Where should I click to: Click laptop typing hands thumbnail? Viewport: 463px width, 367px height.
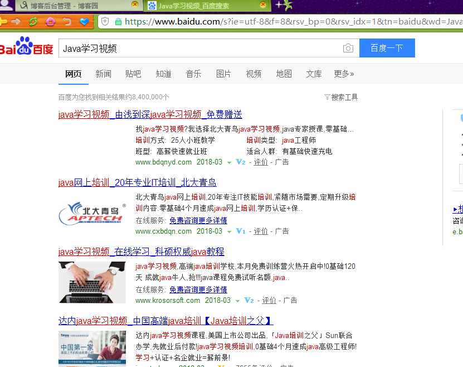pyautogui.click(x=92, y=282)
